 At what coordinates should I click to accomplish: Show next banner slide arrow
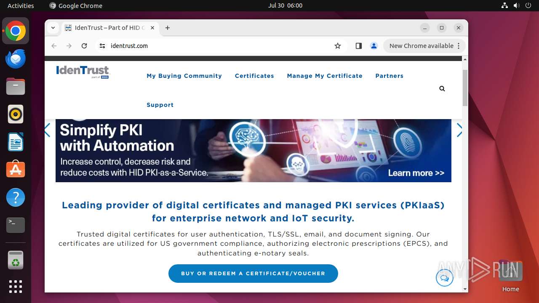coord(459,130)
